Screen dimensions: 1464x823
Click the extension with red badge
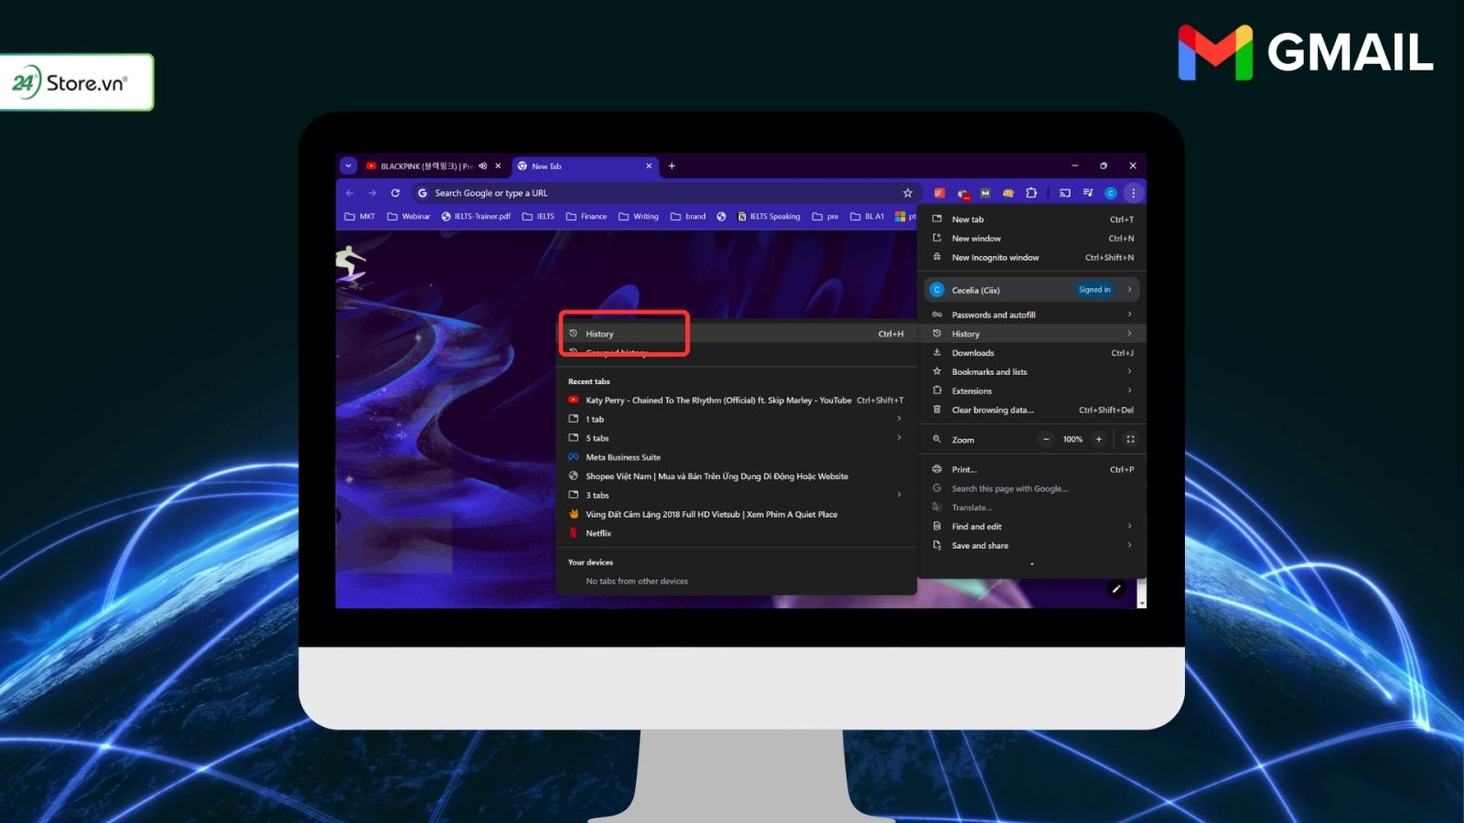963,193
